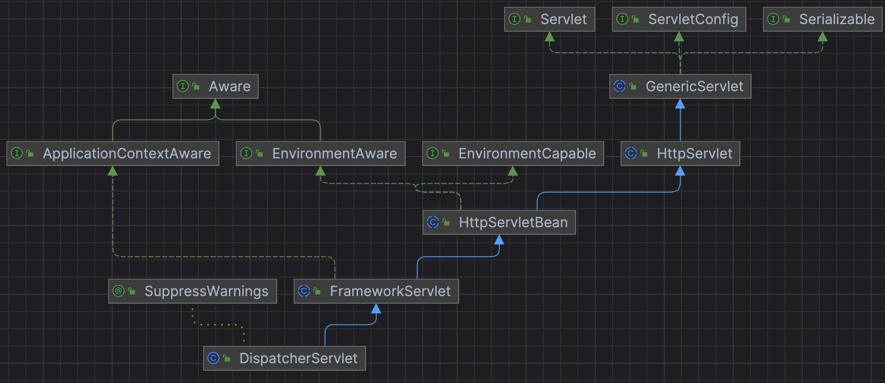The image size is (885, 383).
Task: Click the public visibility icon on DispatcherServlet
Action: point(227,358)
